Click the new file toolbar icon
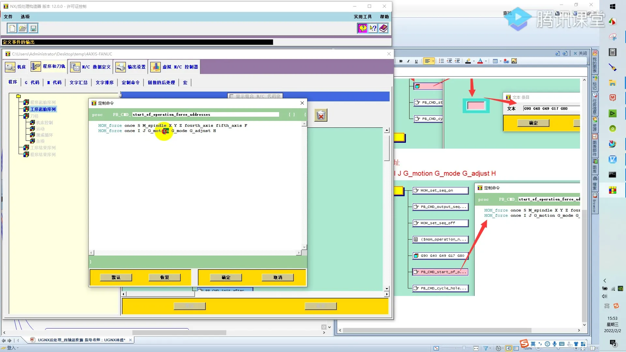Screen dimensions: 626x352 pyautogui.click(x=12, y=28)
